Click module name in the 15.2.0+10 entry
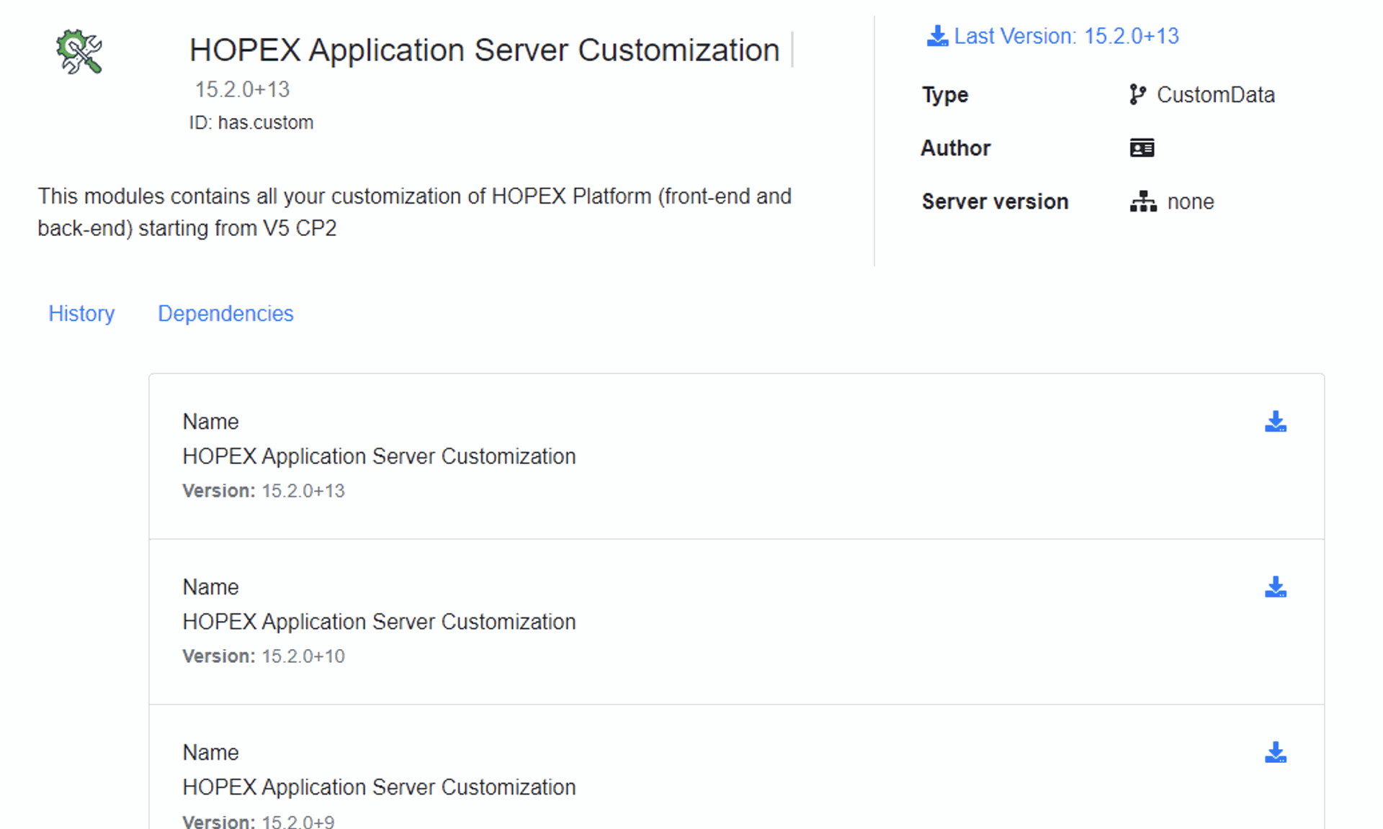 (x=379, y=622)
